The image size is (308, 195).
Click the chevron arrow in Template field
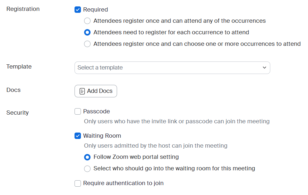pos(264,68)
